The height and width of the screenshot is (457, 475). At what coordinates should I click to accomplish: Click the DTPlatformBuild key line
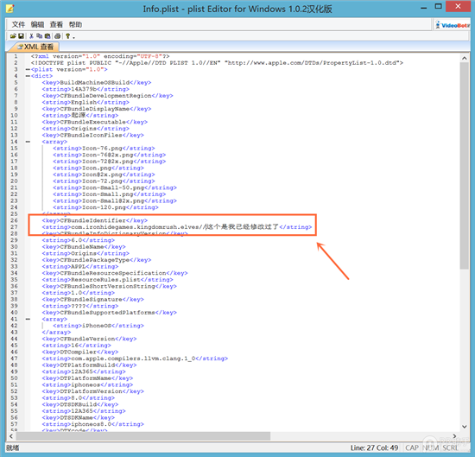[89, 365]
